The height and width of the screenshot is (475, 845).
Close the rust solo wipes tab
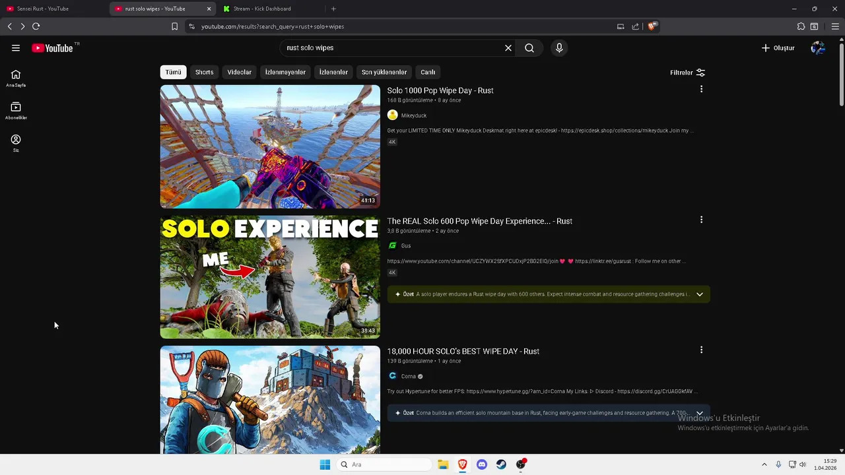(x=209, y=9)
